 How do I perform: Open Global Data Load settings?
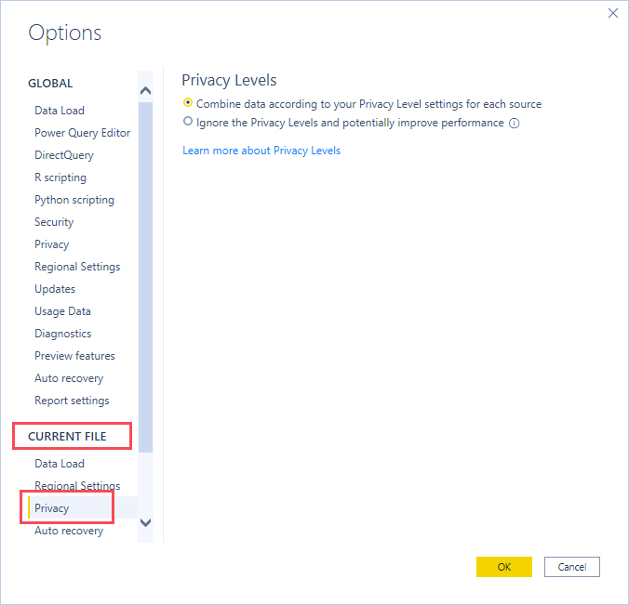tap(60, 111)
